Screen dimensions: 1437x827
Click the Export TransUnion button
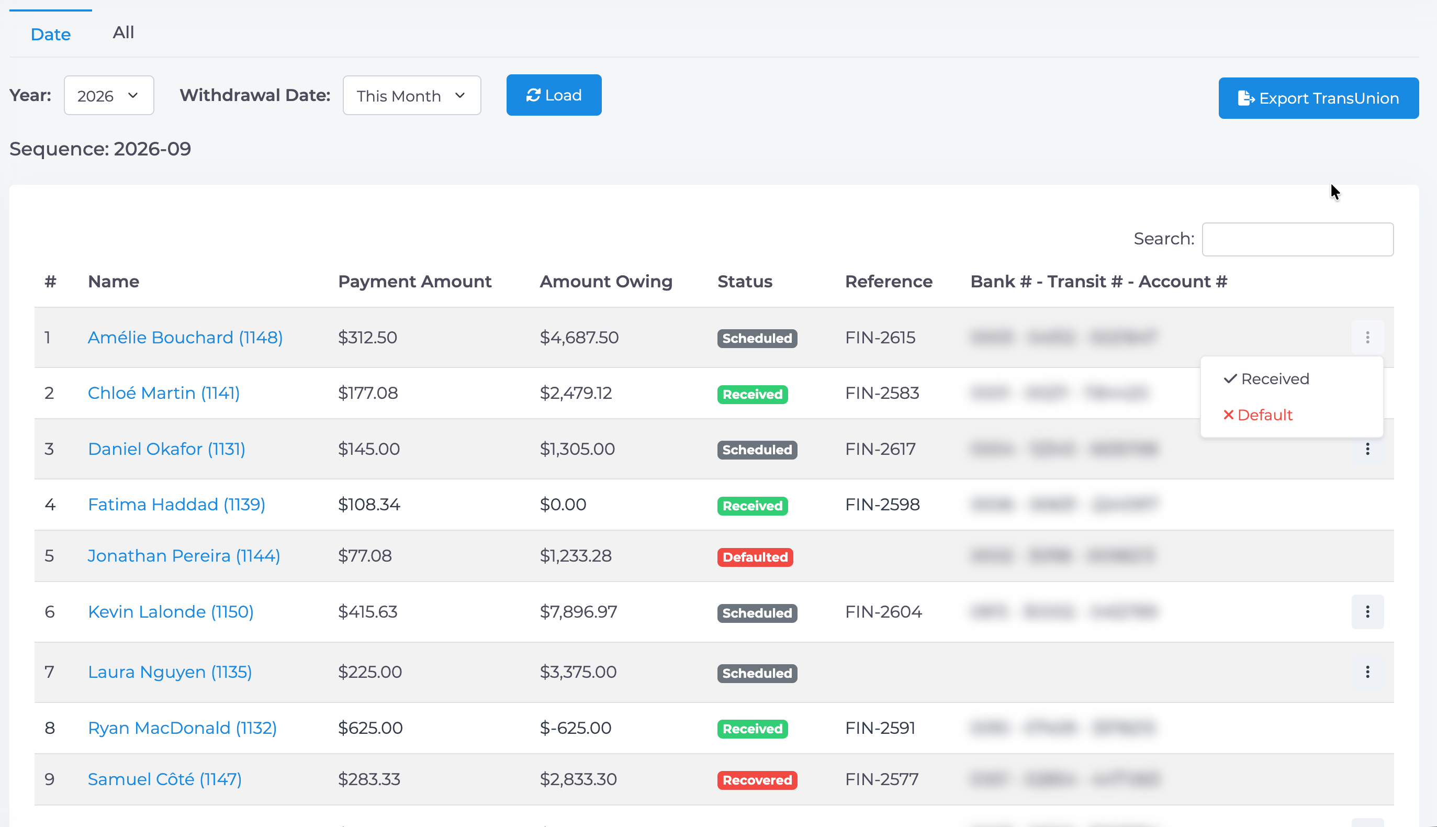click(1318, 98)
